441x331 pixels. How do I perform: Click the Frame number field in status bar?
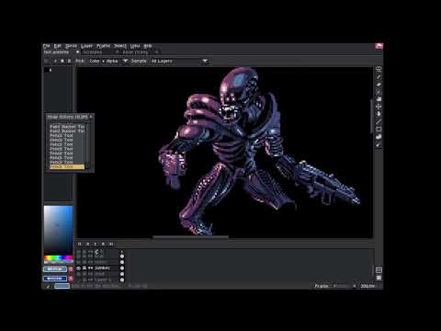coord(343,286)
